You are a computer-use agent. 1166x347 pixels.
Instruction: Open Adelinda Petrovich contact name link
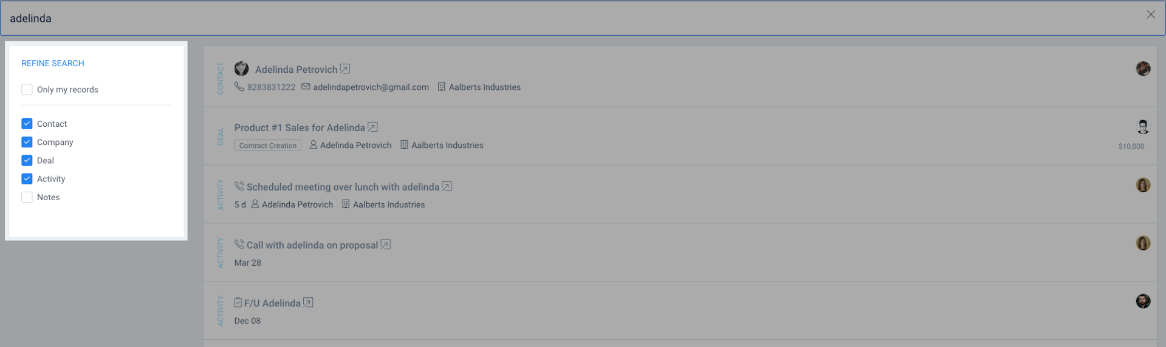coord(296,69)
